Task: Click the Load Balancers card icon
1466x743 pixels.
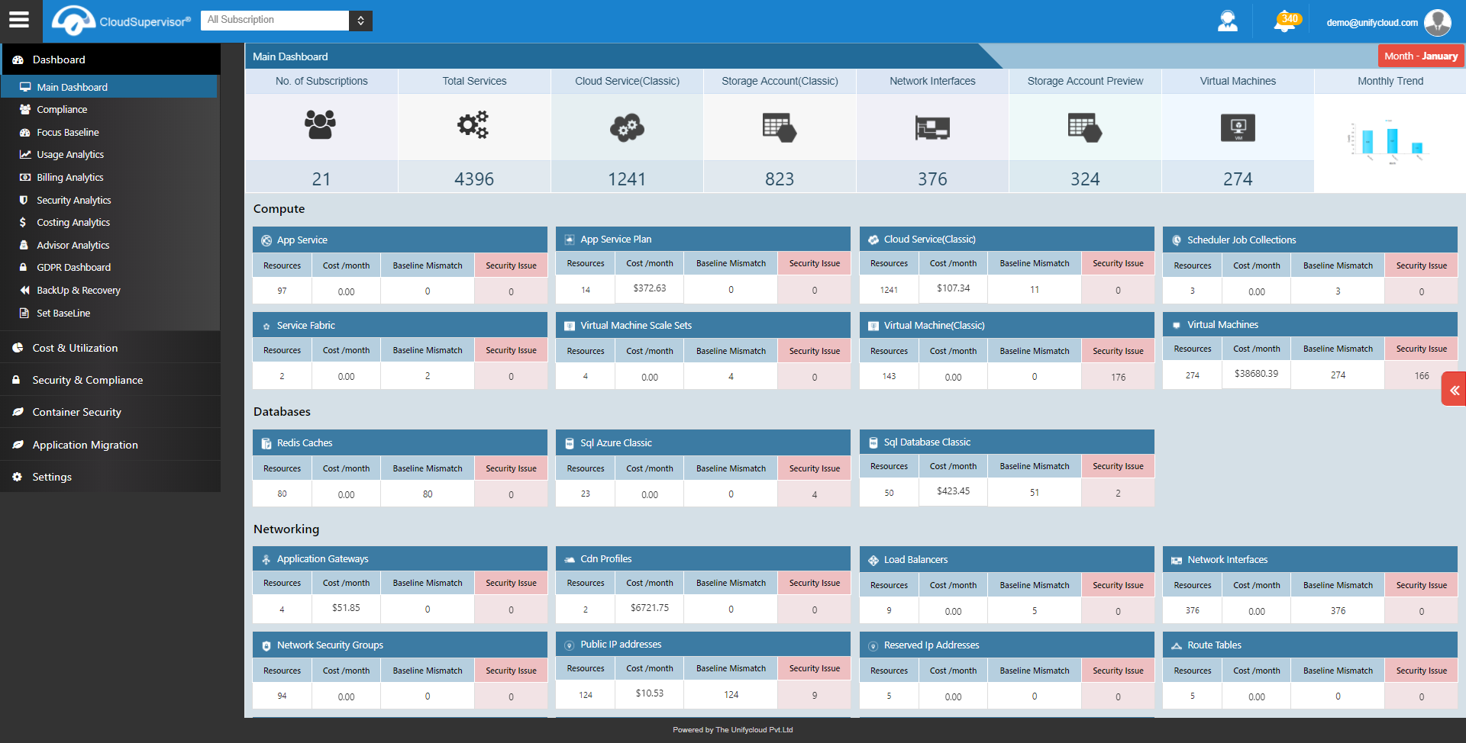Action: coord(873,560)
